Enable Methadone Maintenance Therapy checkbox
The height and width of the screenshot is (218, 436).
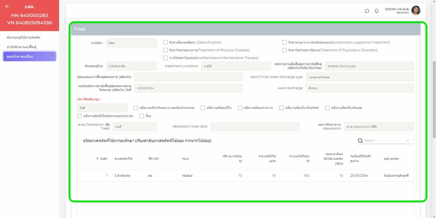(166, 58)
